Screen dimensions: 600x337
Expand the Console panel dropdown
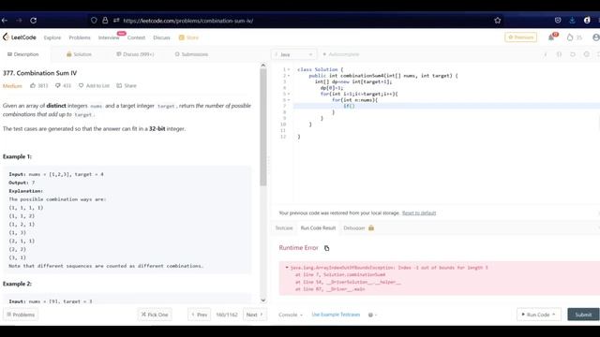point(291,315)
